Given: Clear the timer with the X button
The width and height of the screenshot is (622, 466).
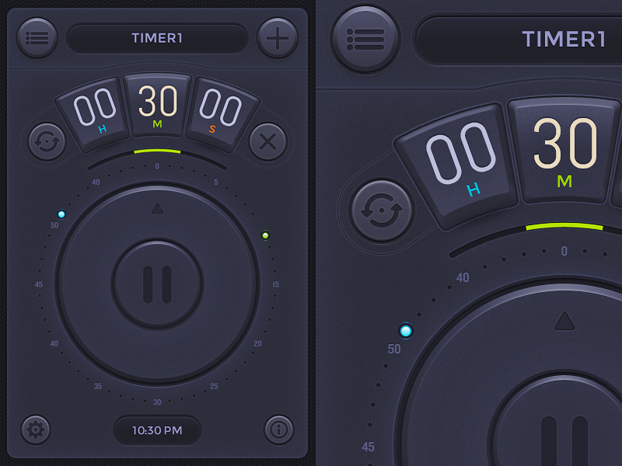Looking at the screenshot, I should (x=267, y=141).
